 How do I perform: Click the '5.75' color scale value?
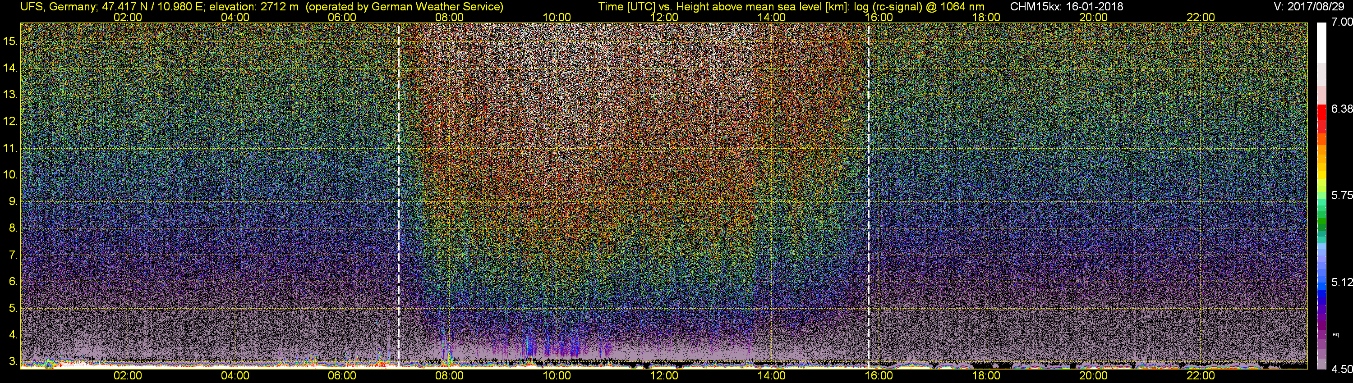[1342, 195]
